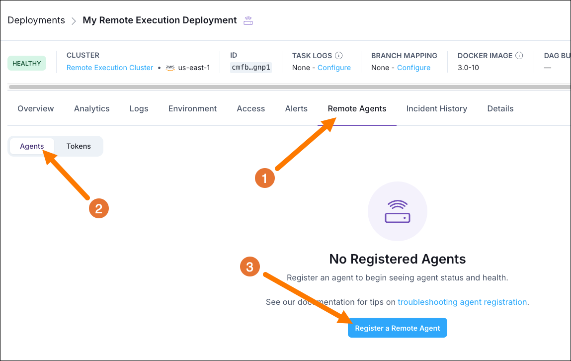The image size is (571, 361).
Task: Configure Task Logs settings
Action: (x=334, y=67)
